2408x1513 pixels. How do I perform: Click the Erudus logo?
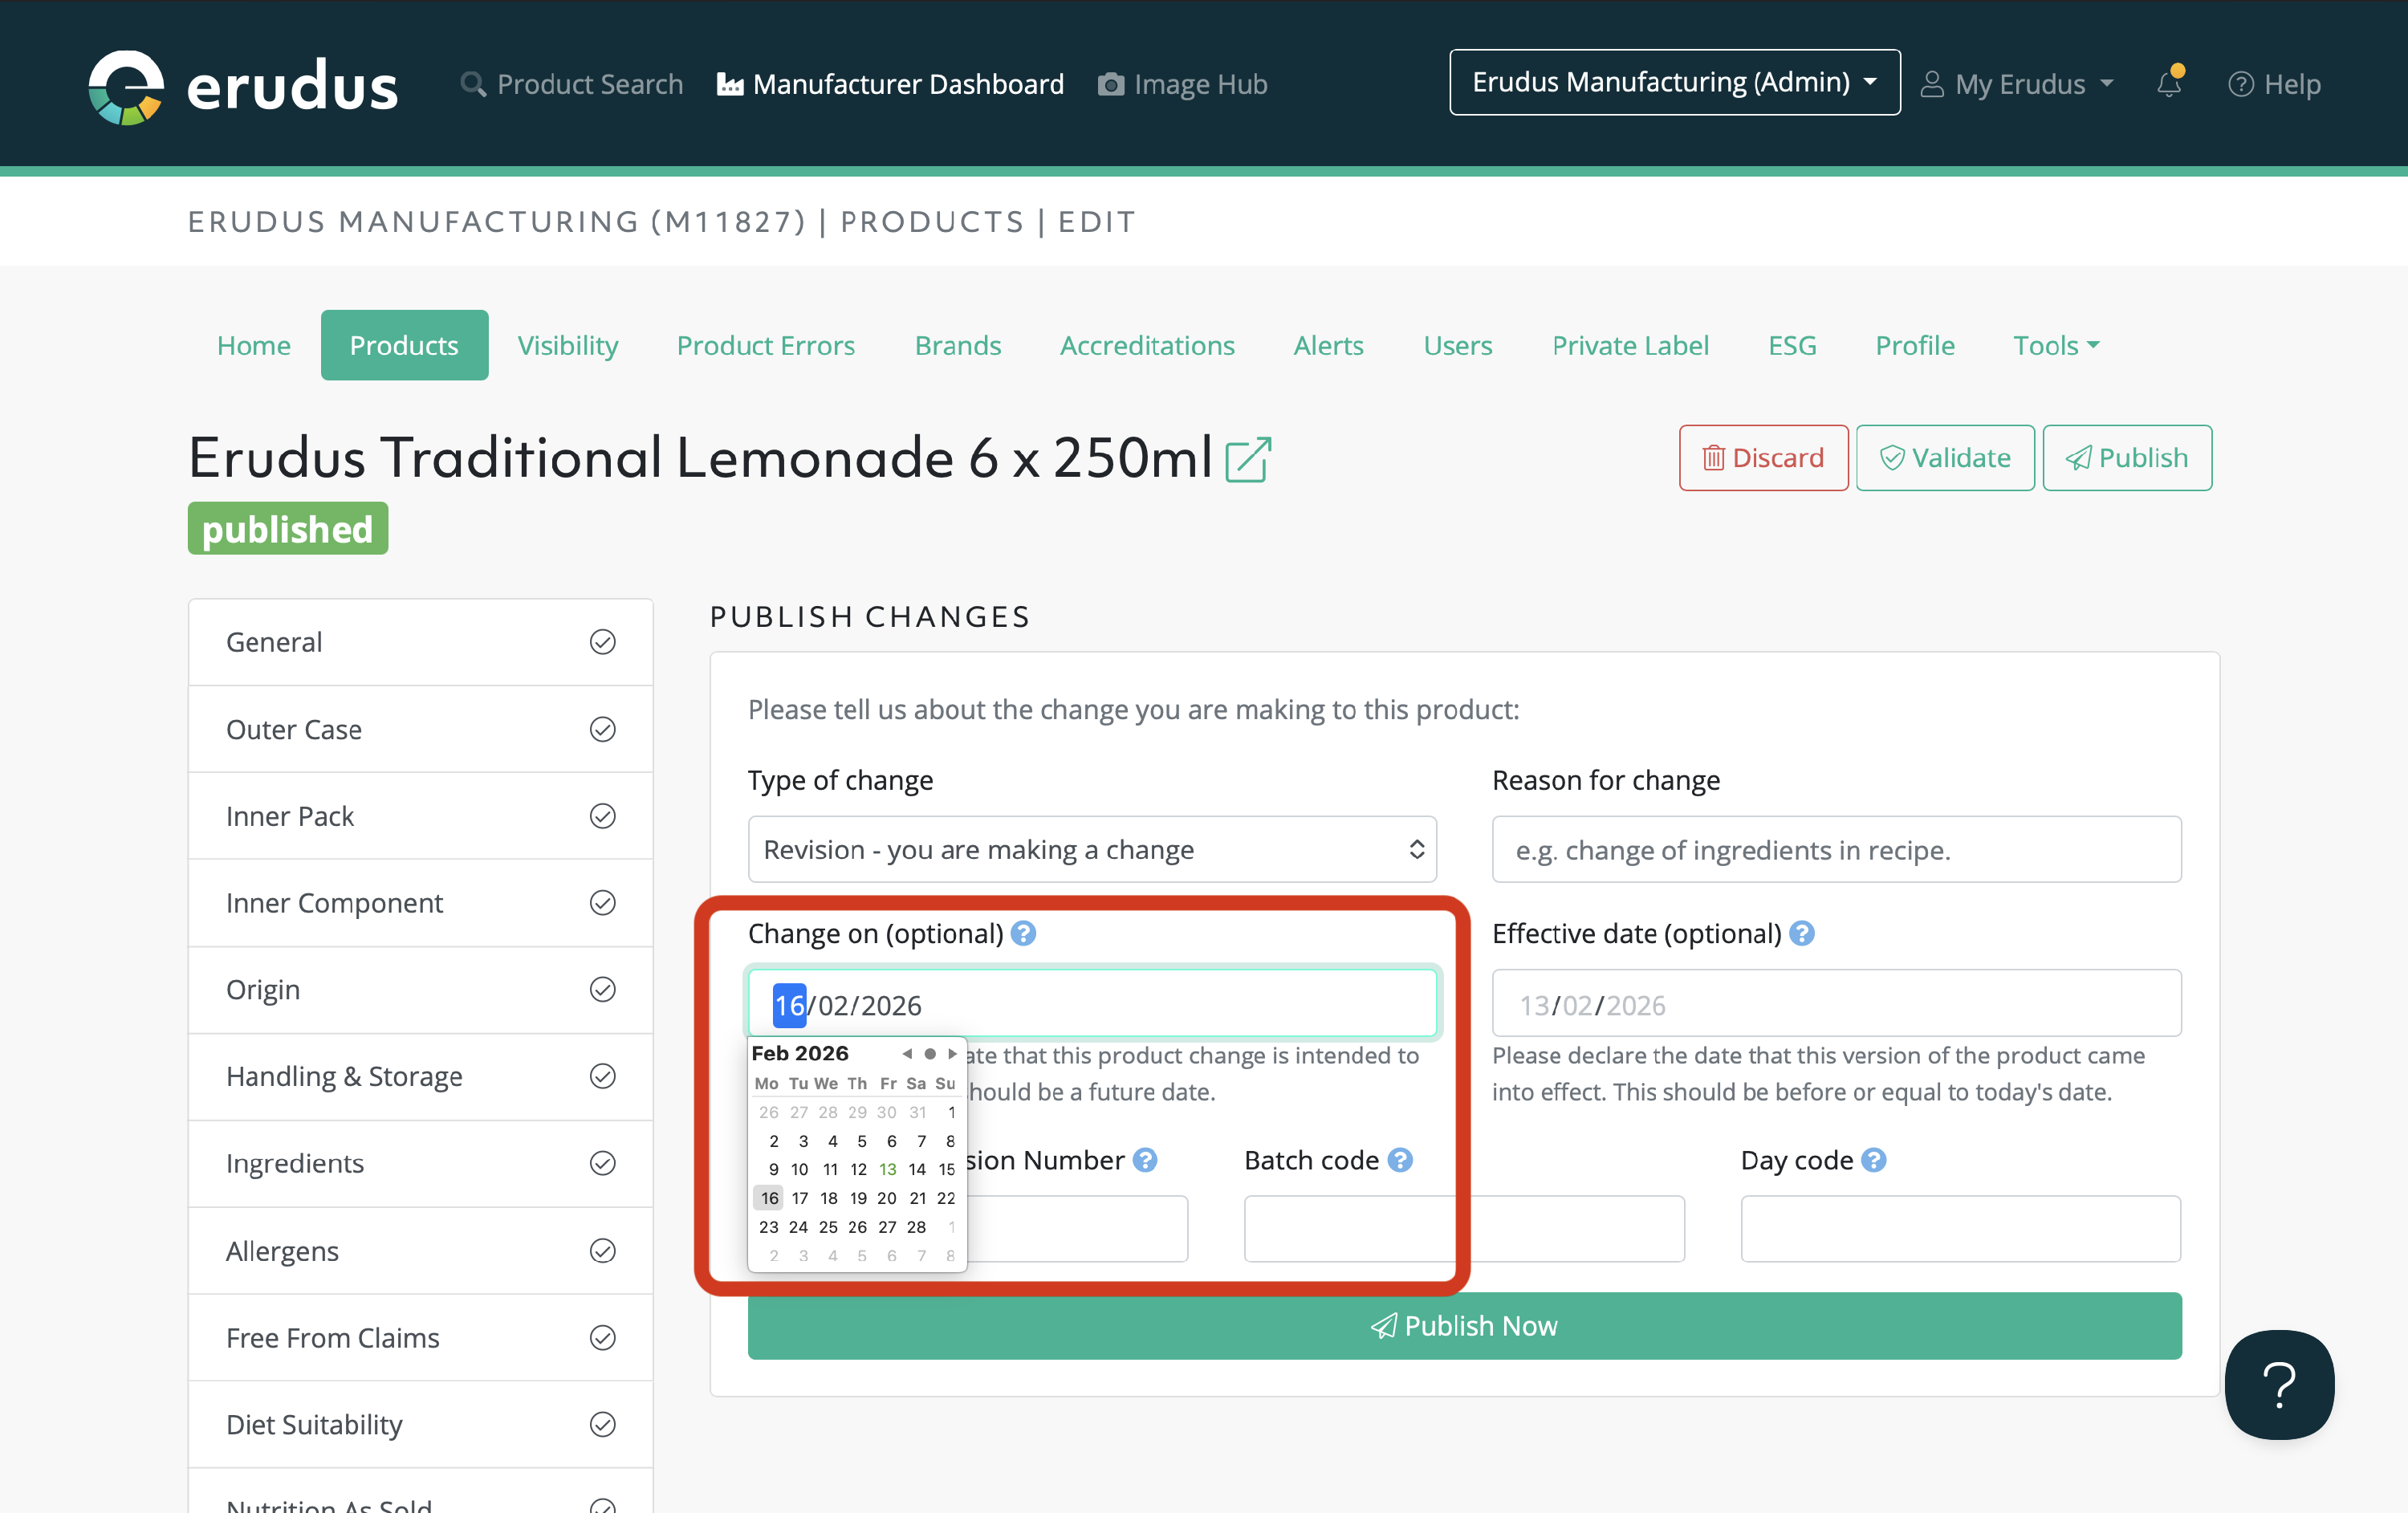point(243,86)
